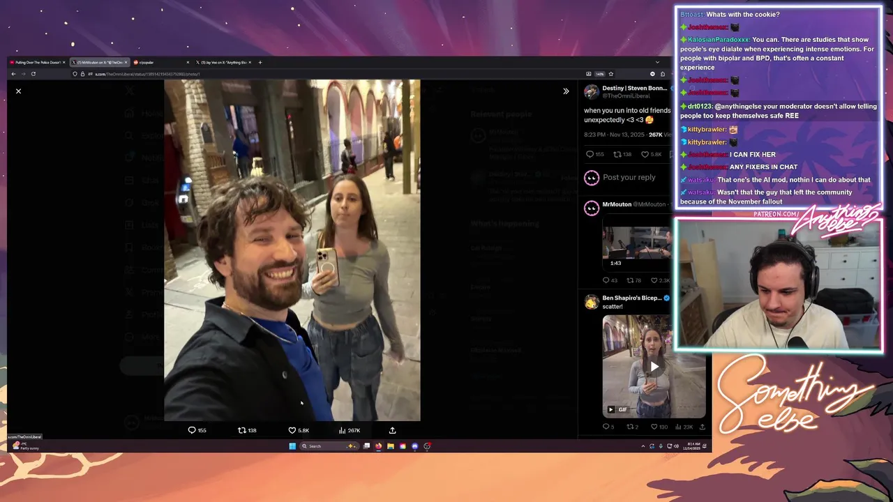893x502 pixels.
Task: Repost the photo tweet (138 under photo)
Action: pyautogui.click(x=248, y=430)
